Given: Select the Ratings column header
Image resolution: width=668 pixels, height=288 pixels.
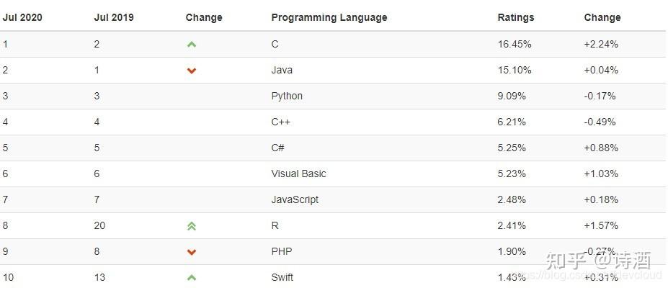Looking at the screenshot, I should click(516, 17).
